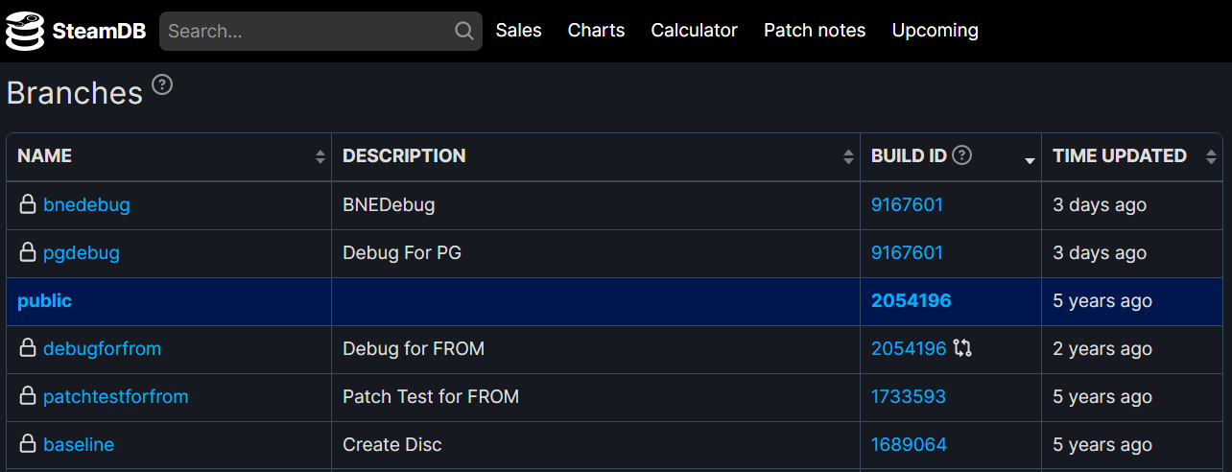Open the Upcoming nav link

click(935, 31)
